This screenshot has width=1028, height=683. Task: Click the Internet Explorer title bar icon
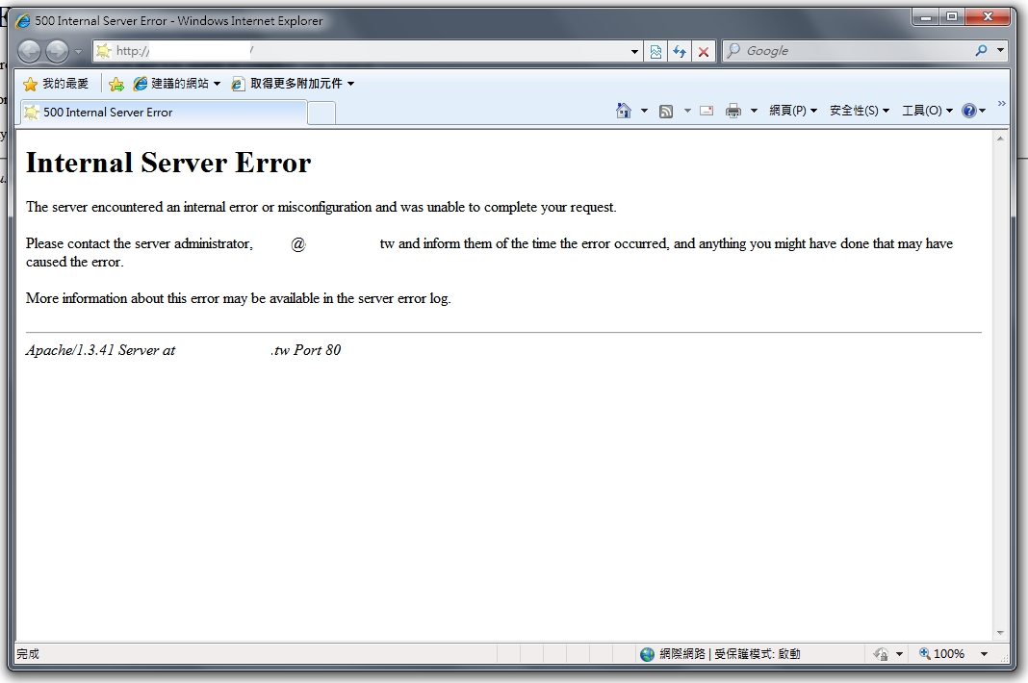[x=23, y=21]
